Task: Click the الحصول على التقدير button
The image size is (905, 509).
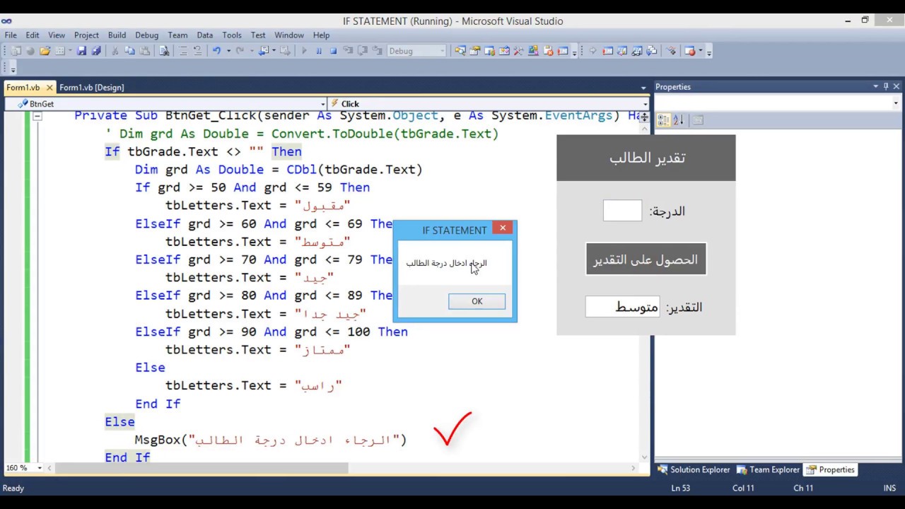Action: [646, 259]
